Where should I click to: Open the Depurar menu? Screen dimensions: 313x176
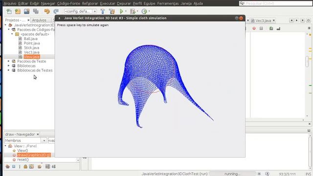pos(124,3)
